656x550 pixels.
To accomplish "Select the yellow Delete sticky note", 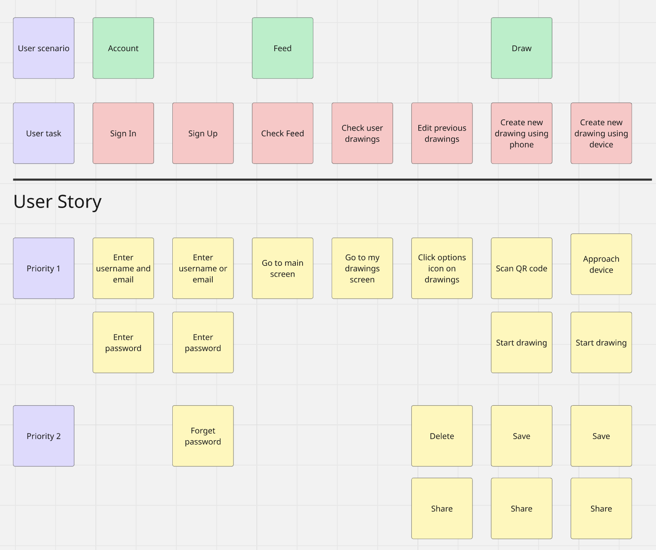I will click(x=442, y=436).
